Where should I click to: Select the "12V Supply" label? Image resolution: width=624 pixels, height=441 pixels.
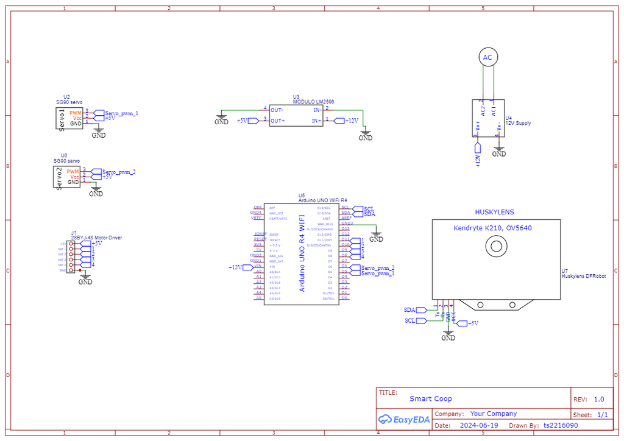point(518,123)
